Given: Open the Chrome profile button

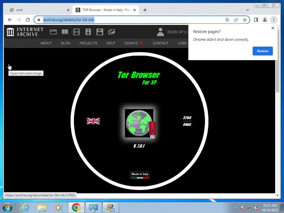Looking at the screenshot, I should tap(265, 20).
